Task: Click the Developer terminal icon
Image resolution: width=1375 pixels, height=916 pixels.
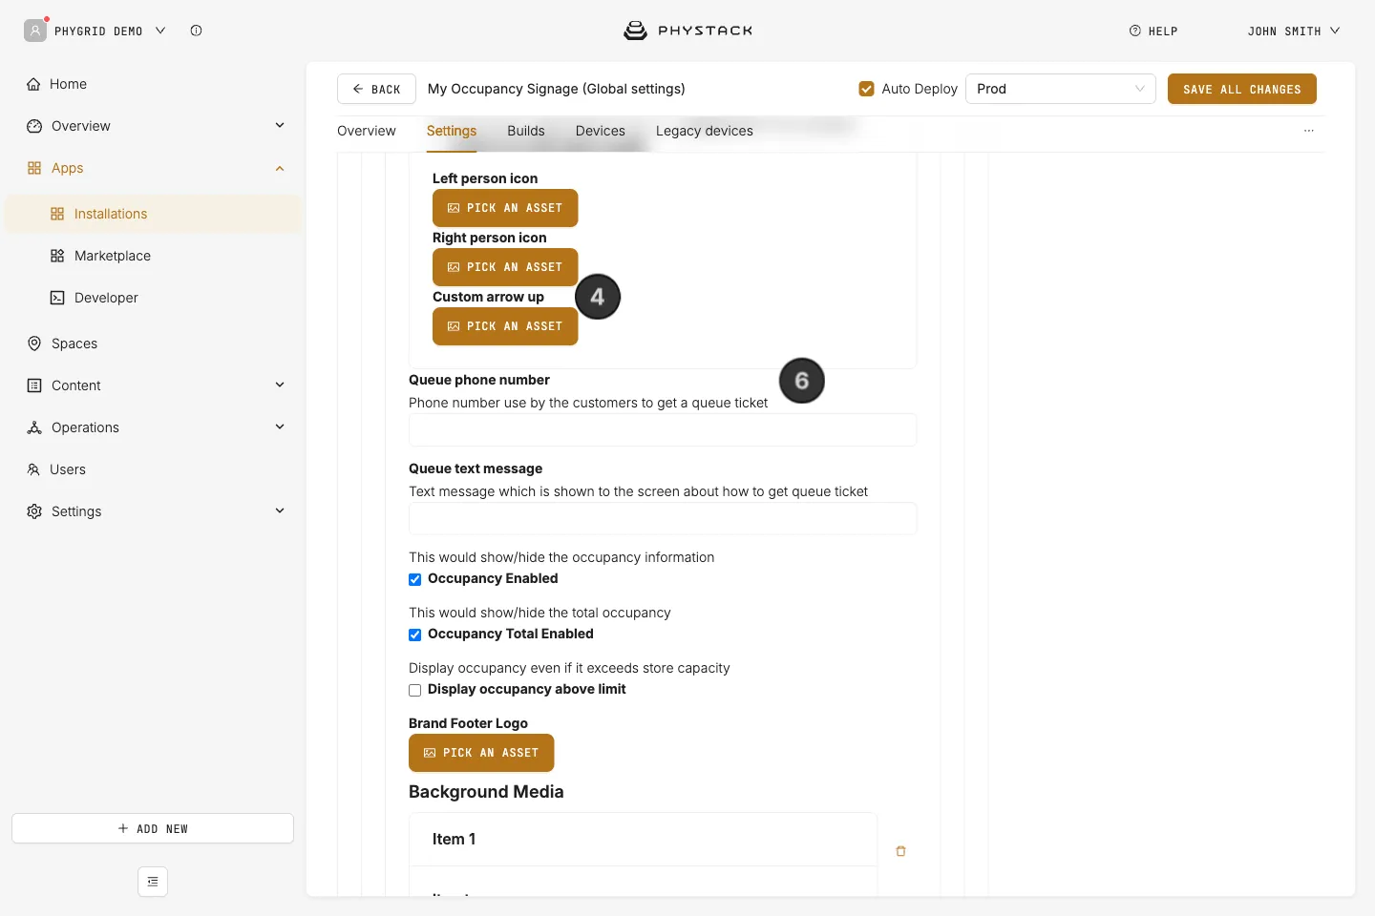Action: tap(57, 298)
